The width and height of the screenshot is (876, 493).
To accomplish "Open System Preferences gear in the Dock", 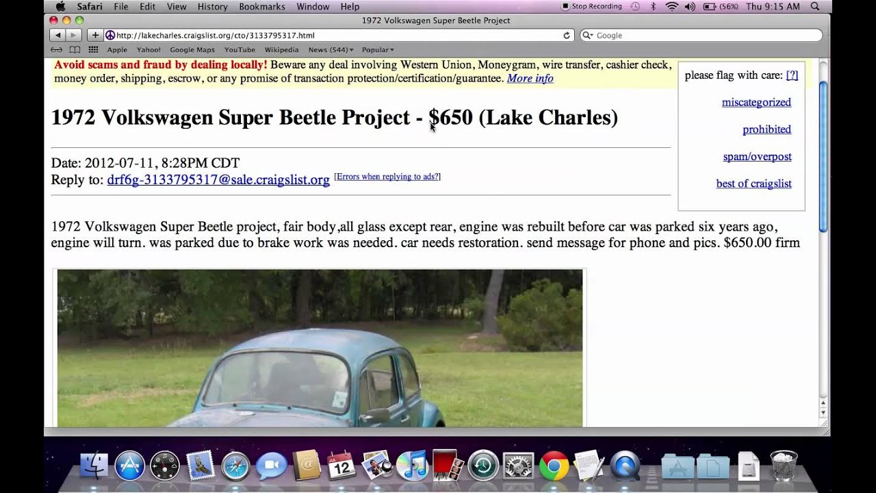I will tap(518, 466).
